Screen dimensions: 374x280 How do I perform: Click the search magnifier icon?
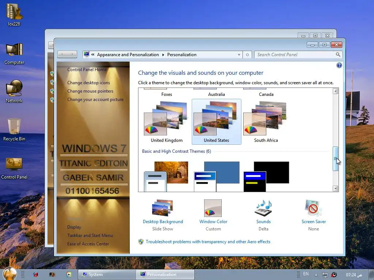[x=338, y=55]
